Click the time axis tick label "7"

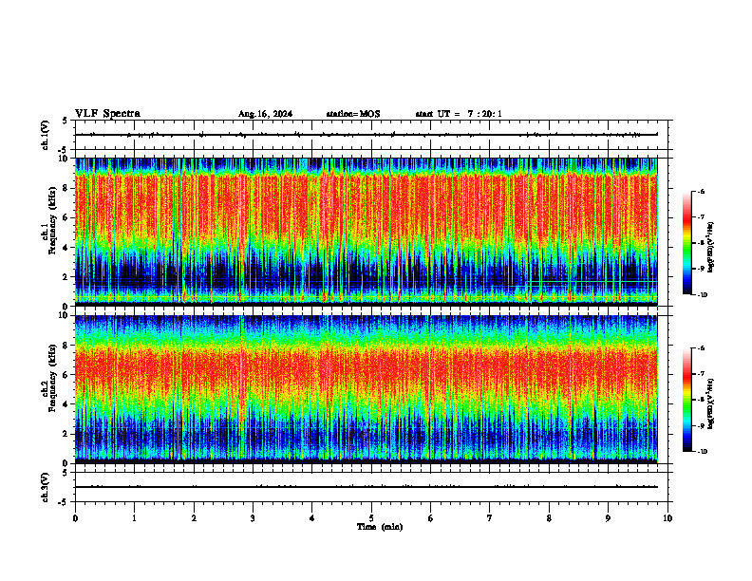[x=490, y=518]
